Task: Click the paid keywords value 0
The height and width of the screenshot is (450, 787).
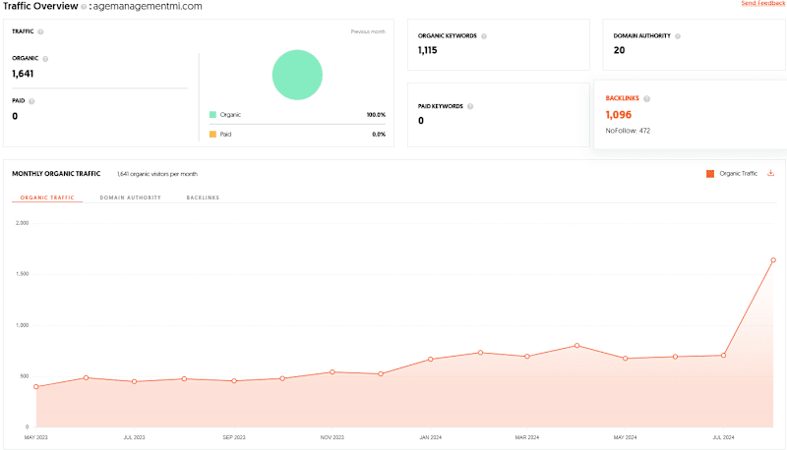Action: [x=421, y=120]
